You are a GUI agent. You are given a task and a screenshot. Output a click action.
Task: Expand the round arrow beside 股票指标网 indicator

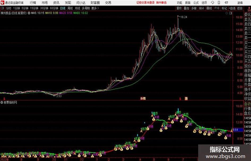tap(2, 103)
